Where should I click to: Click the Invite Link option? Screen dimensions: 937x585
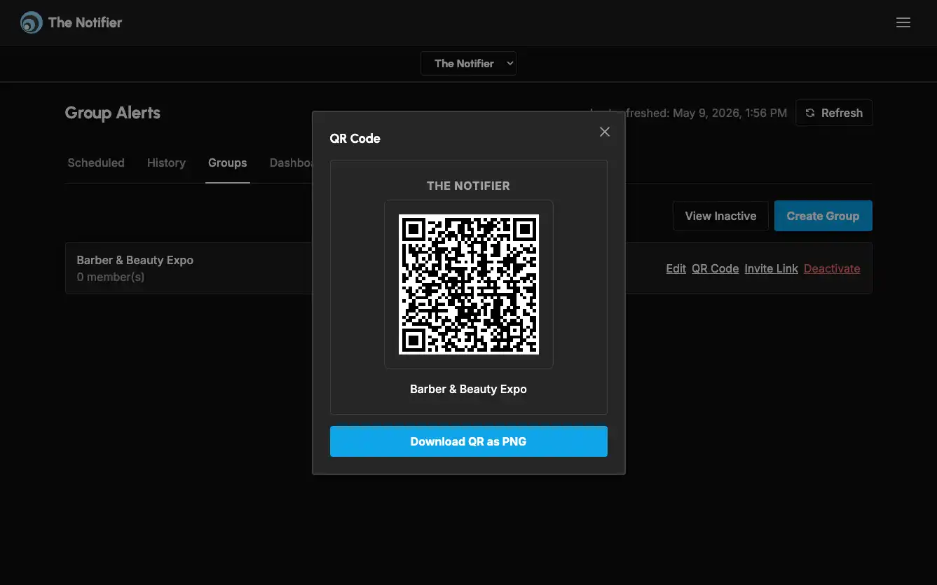771,268
